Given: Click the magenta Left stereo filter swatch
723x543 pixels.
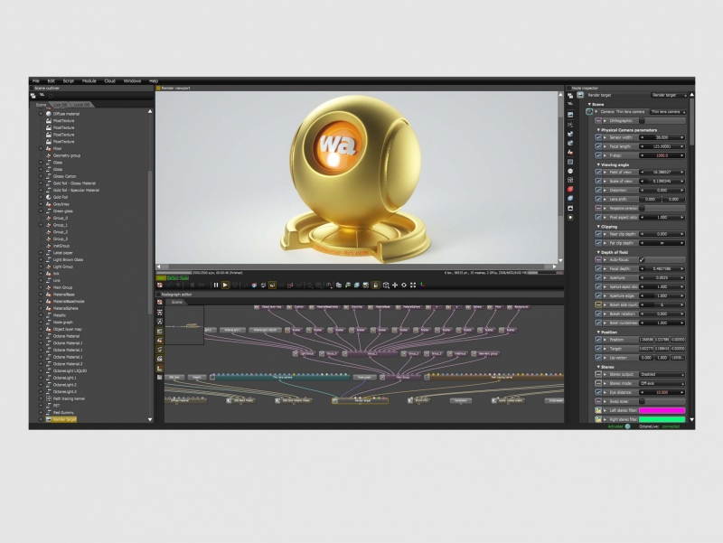Looking at the screenshot, I should pos(661,410).
